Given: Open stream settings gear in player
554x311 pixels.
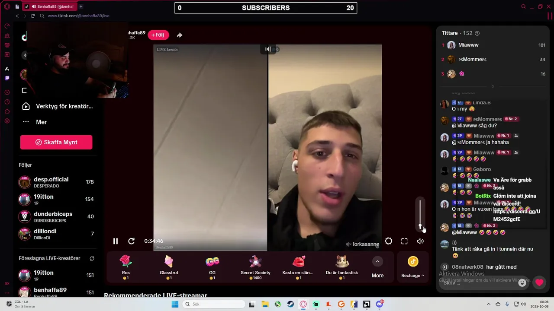Looking at the screenshot, I should pos(389,241).
